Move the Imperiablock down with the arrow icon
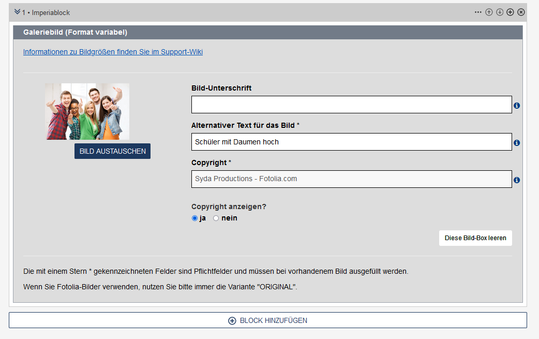 coord(500,12)
